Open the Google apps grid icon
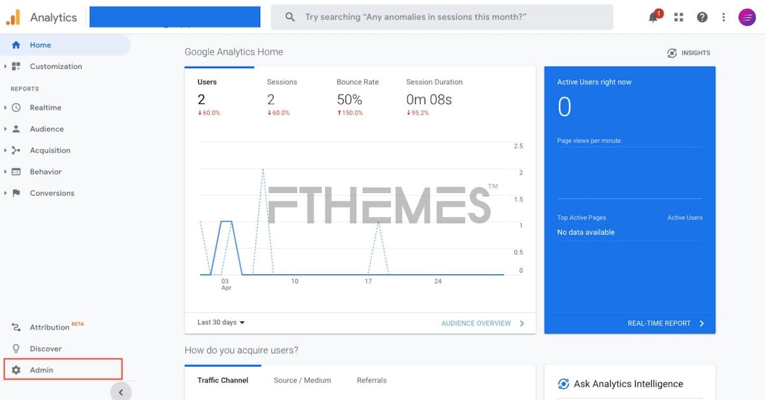The width and height of the screenshot is (765, 400). [678, 17]
